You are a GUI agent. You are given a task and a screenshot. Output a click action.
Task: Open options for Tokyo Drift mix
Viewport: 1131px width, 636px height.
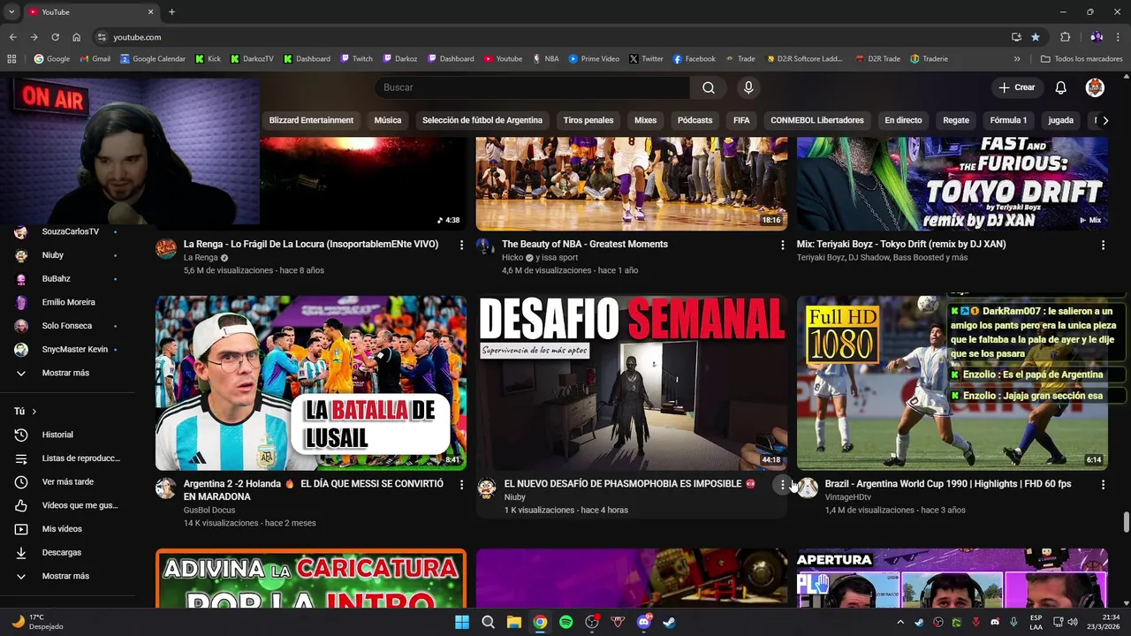(x=1103, y=245)
